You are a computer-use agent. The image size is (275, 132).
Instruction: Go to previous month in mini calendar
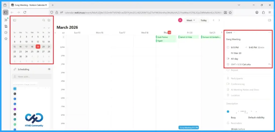[44, 28]
